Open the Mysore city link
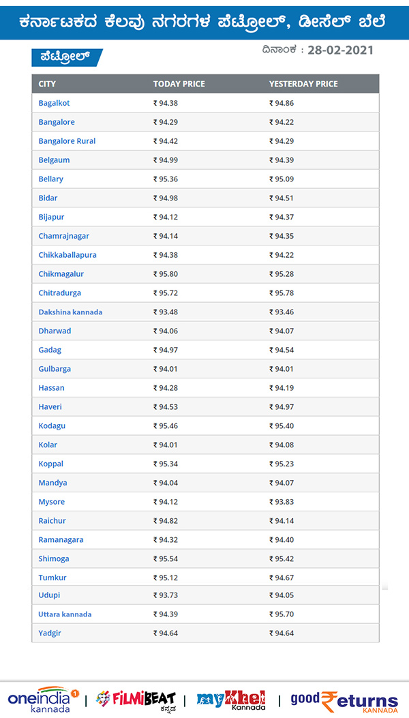This screenshot has width=409, height=718. (51, 502)
